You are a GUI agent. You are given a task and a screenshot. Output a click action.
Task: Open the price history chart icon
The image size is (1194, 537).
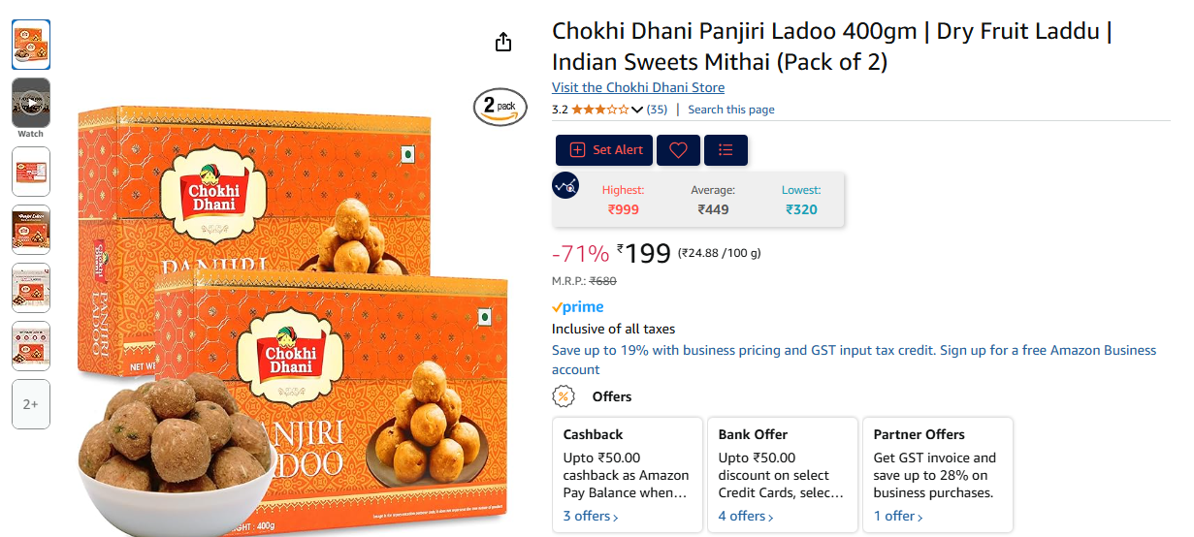point(565,184)
